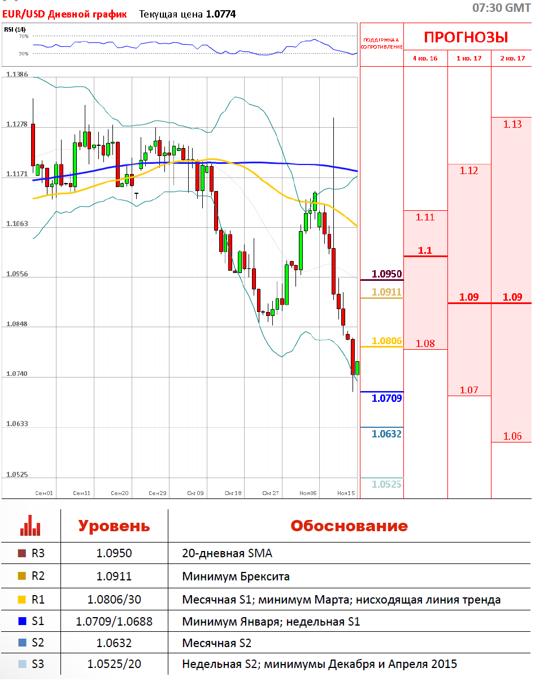The width and height of the screenshot is (535, 681).
Task: Click the 1.0950 resistance level label on chart
Action: coord(387,274)
